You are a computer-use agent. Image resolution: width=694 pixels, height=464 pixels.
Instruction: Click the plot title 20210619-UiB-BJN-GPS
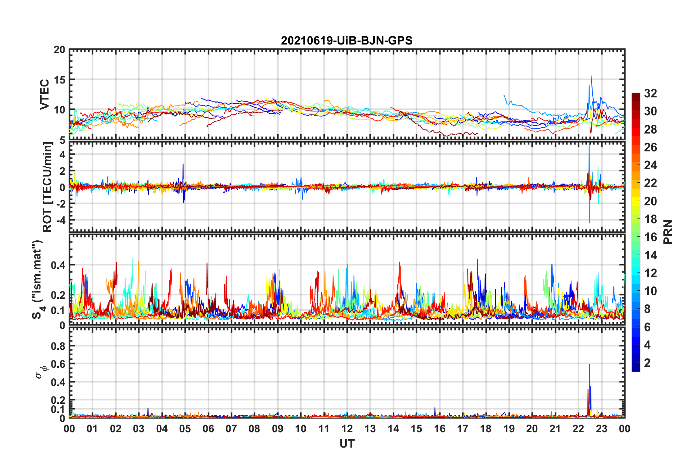[x=347, y=40]
